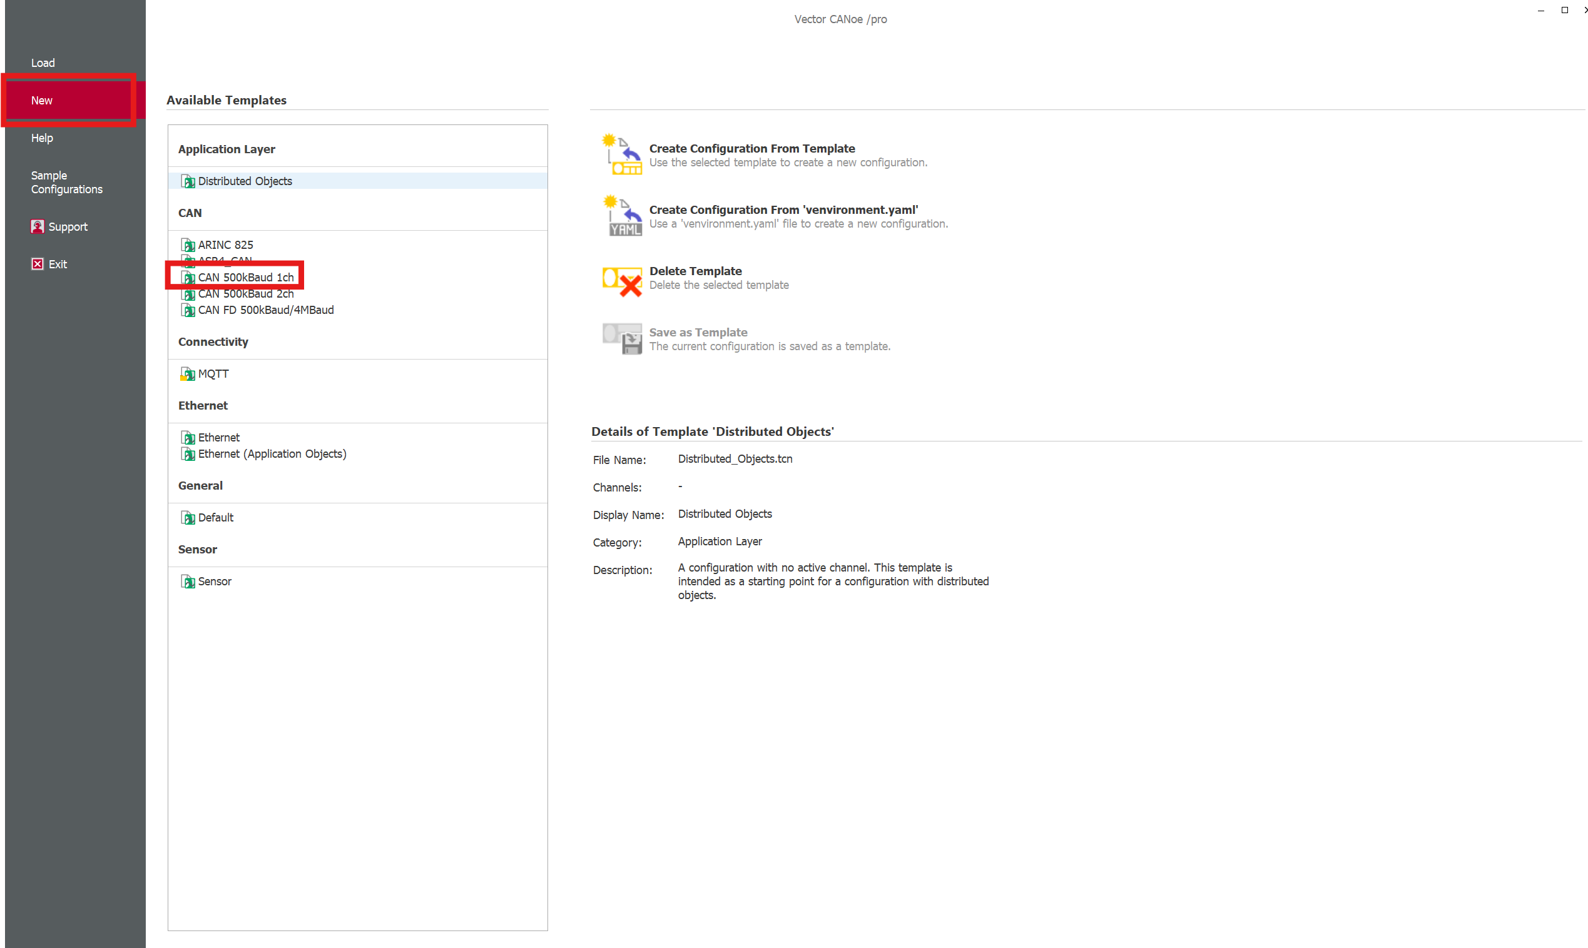The width and height of the screenshot is (1588, 948).
Task: Select the Default template
Action: 215,517
